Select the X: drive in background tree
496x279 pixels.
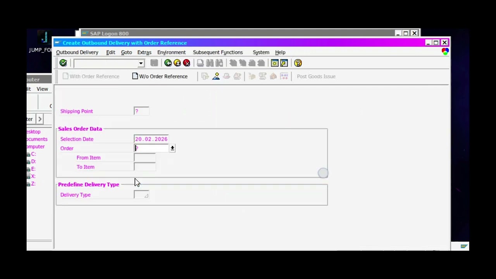tap(33, 176)
